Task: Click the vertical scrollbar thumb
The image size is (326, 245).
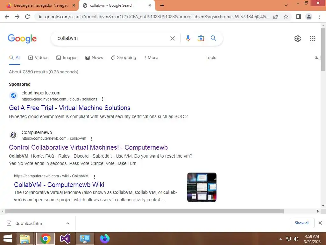Action: 323,49
